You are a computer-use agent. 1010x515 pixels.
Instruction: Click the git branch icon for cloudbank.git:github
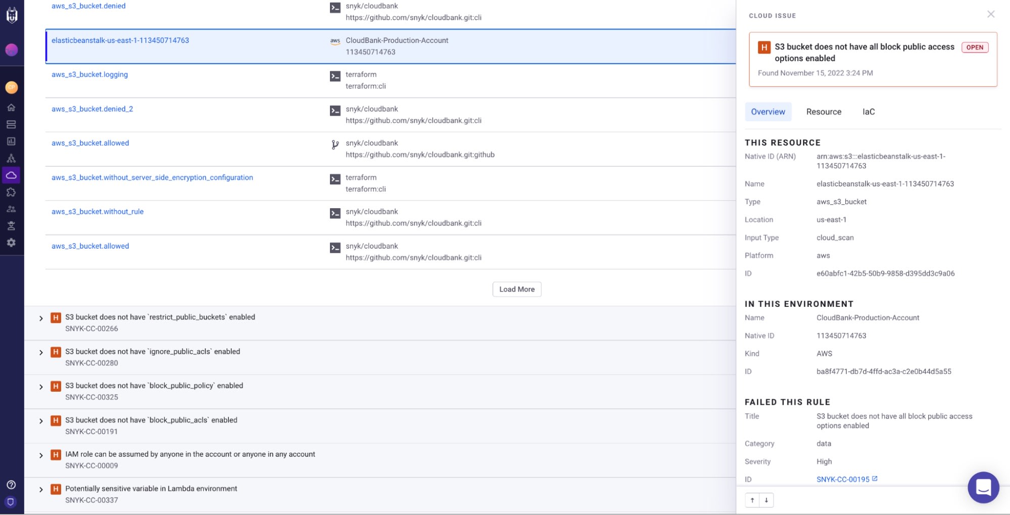[x=335, y=145]
